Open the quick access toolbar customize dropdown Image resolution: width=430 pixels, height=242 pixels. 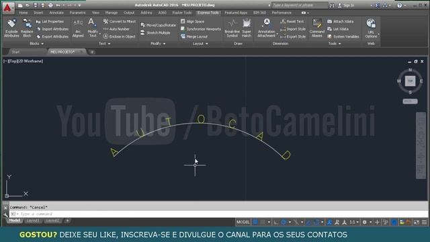[79, 5]
